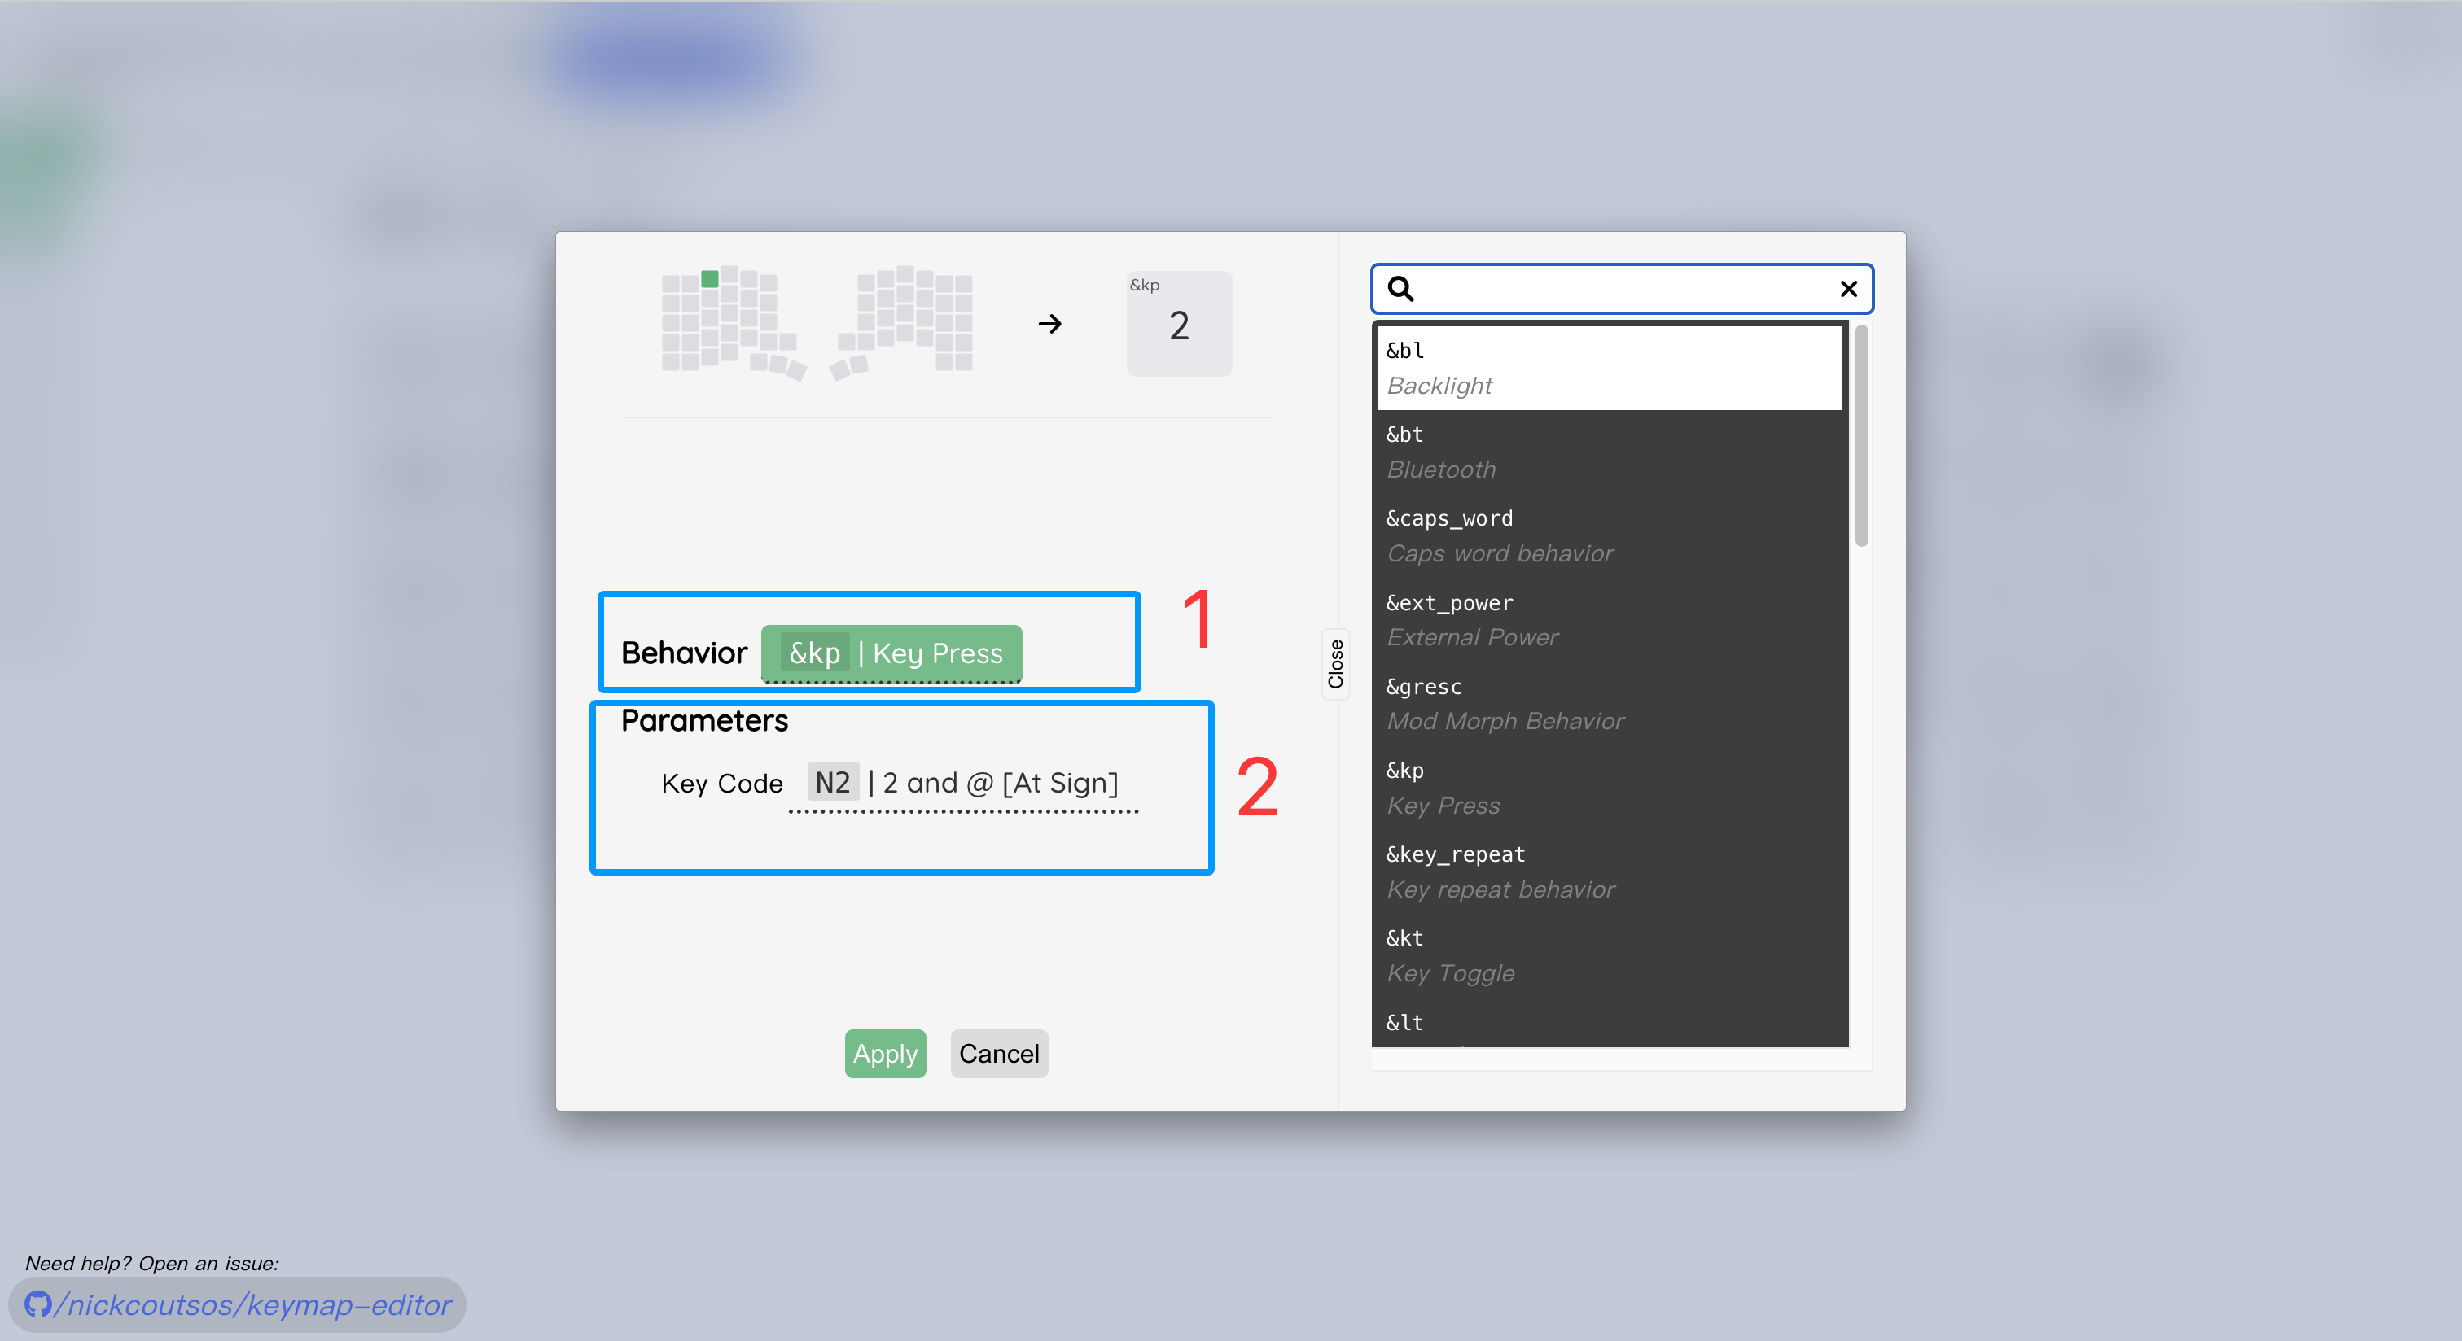Choose the &kt Key Toggle behavior

pos(1610,956)
